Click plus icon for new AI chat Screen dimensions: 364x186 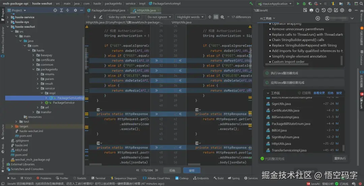pos(317,18)
